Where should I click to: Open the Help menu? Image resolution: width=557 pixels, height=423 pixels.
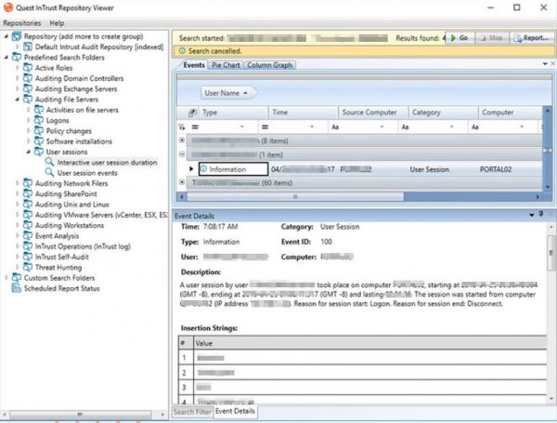pos(58,22)
